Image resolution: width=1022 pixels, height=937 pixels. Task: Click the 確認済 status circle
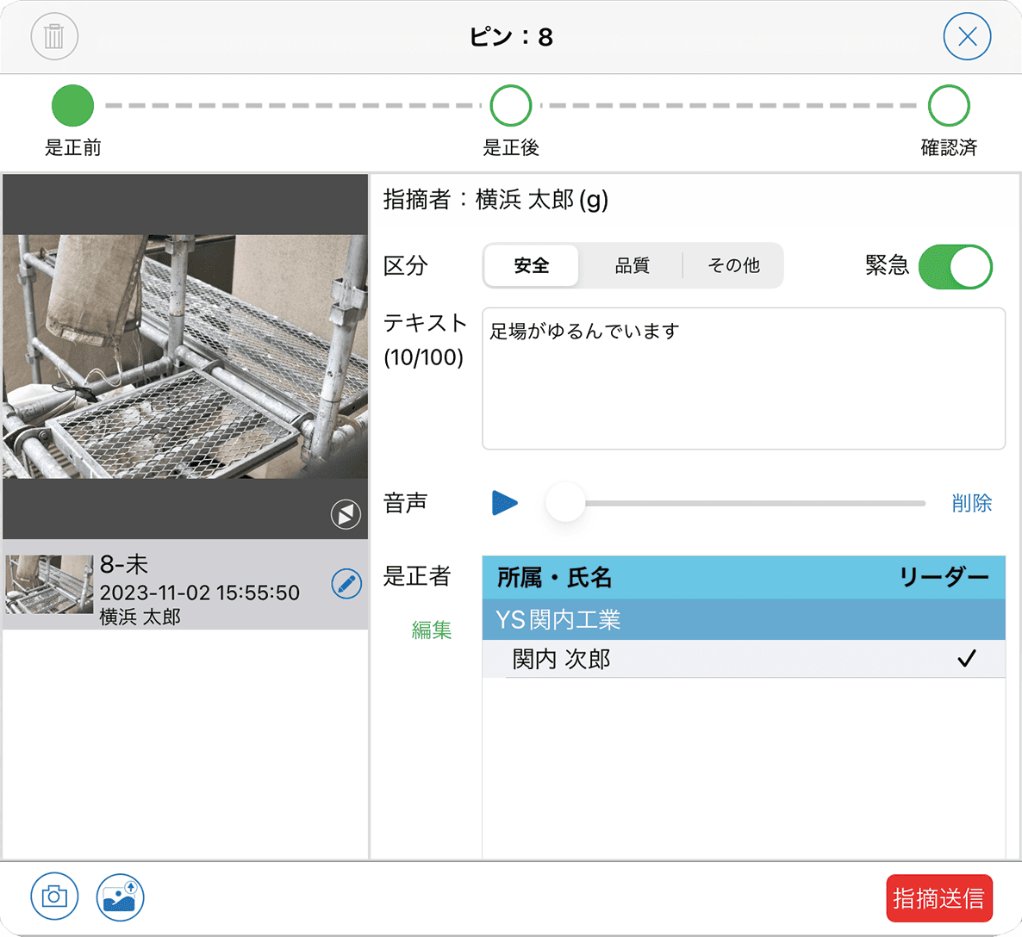click(949, 105)
